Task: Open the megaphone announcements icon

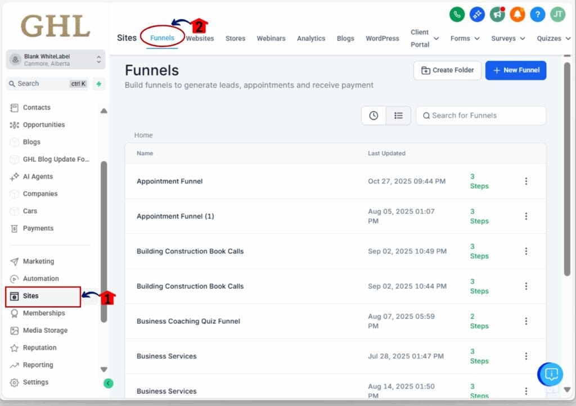Action: pyautogui.click(x=497, y=15)
